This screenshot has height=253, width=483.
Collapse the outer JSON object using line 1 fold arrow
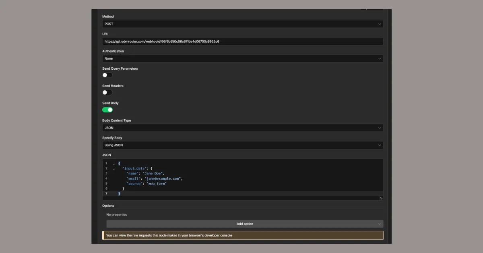[113, 164]
